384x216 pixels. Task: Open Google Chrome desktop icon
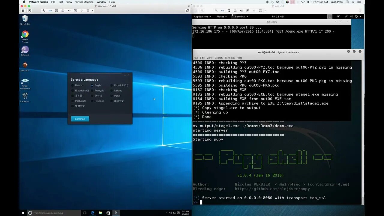pos(25,37)
